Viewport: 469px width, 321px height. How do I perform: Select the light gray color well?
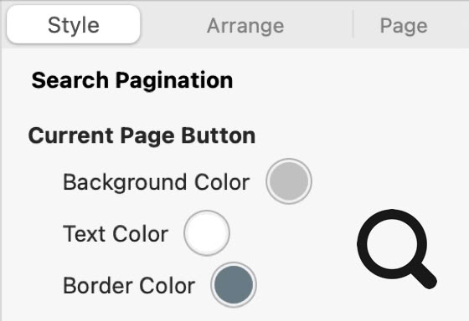pos(289,181)
